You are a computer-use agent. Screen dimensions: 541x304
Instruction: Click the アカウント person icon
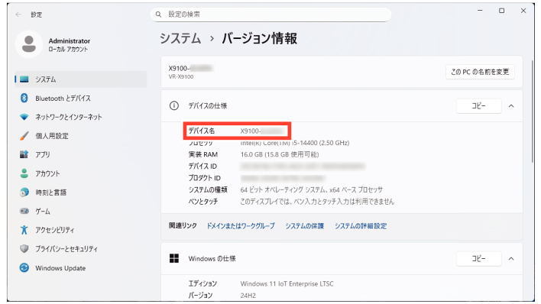point(24,173)
